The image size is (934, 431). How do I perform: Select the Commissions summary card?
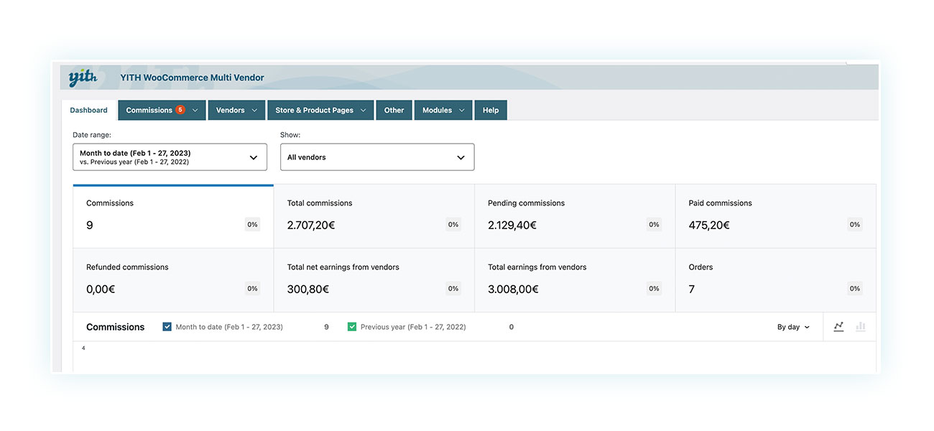pos(172,216)
